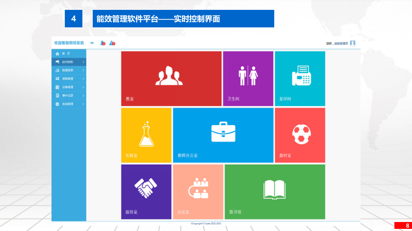Image resolution: width=412 pixels, height=231 pixels.
Task: Open the 图书馆 library book tile
Action: click(x=275, y=192)
